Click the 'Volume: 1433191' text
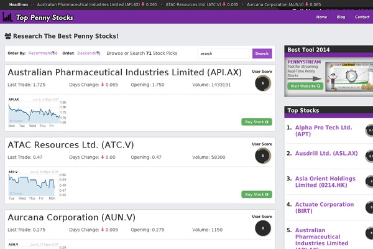This screenshot has width=373, height=249. click(211, 85)
